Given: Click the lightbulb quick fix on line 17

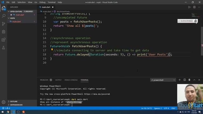Looking at the screenshot, I should 52,50.
